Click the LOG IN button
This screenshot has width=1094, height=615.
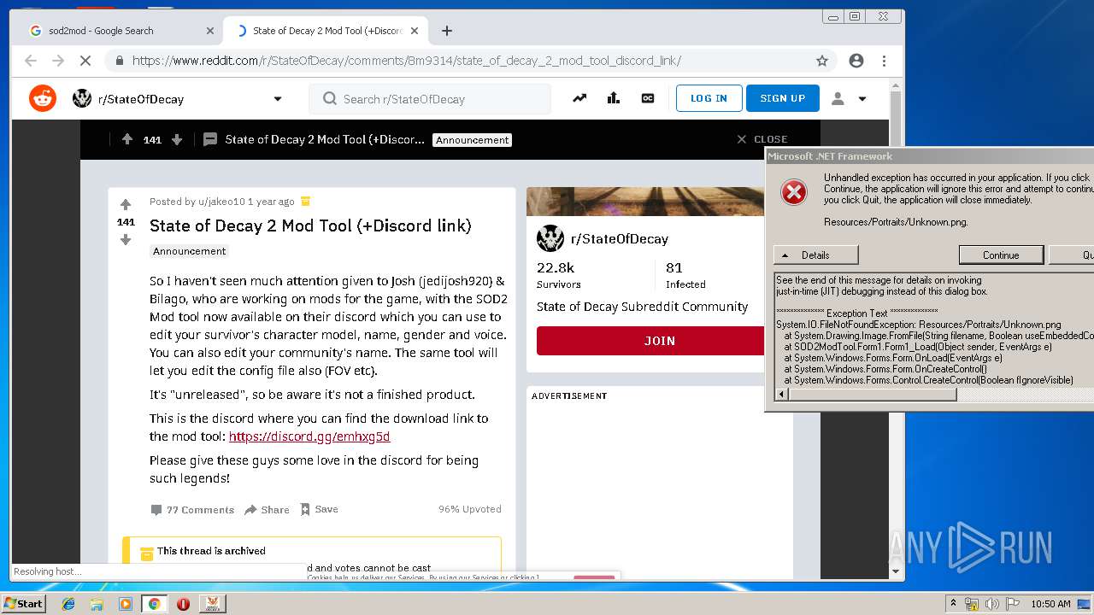point(709,98)
